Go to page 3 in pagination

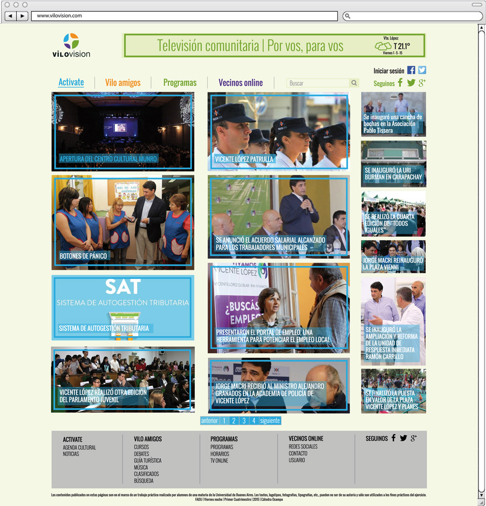tap(244, 421)
